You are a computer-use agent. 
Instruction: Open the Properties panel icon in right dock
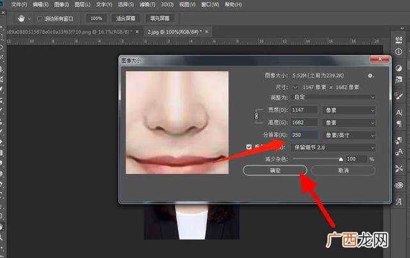pos(398,40)
